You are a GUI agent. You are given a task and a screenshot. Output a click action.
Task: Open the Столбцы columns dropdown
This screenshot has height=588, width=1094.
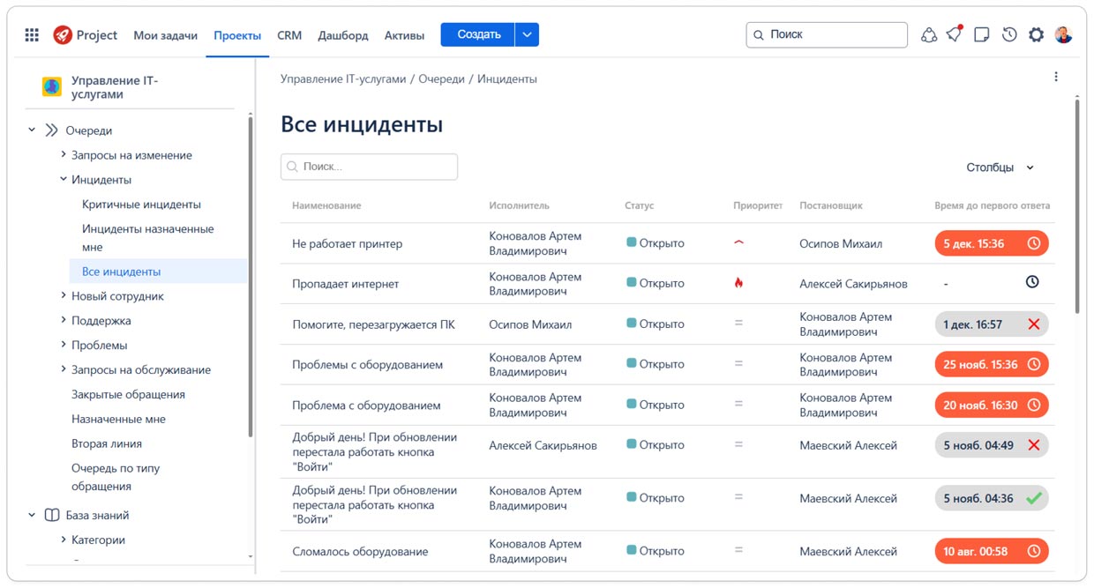(1000, 167)
